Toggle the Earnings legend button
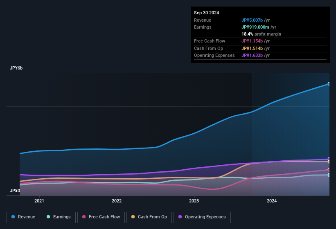 tap(59, 217)
